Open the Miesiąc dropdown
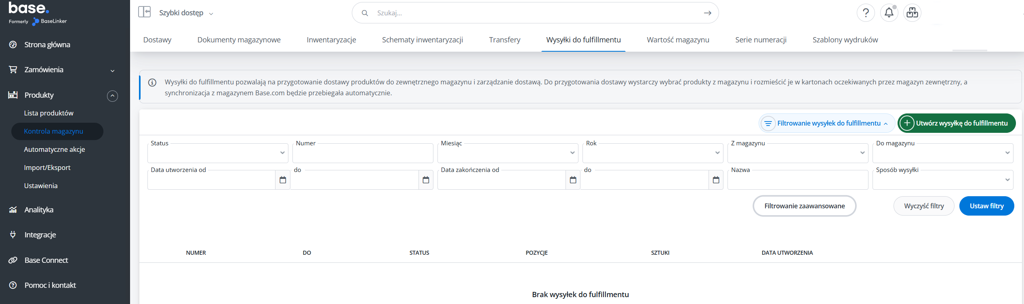This screenshot has width=1024, height=304. click(x=508, y=153)
